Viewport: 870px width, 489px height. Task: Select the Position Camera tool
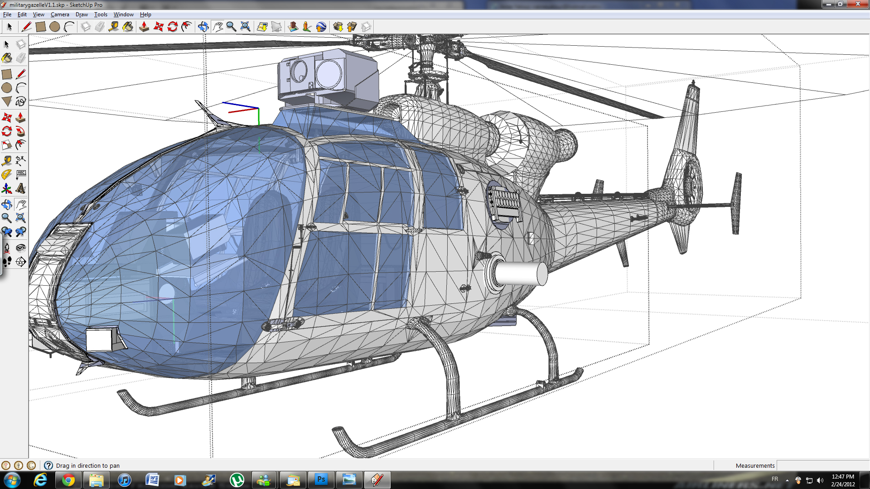pyautogui.click(x=7, y=248)
